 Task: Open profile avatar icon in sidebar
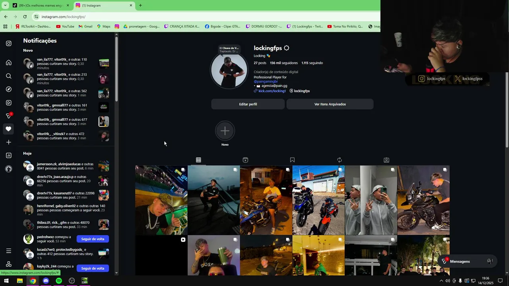click(x=8, y=169)
